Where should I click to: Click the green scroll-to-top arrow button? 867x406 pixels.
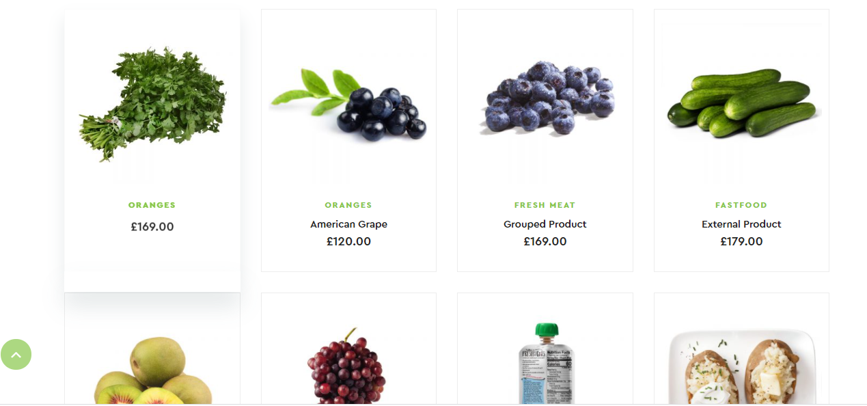pos(16,354)
